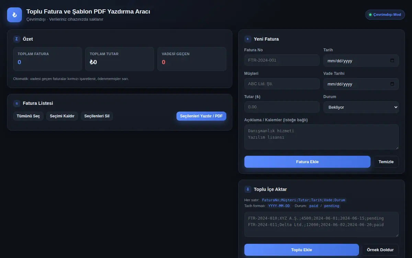The height and width of the screenshot is (258, 412).
Task: Click the Örnek Doldur button
Action: 380,250
